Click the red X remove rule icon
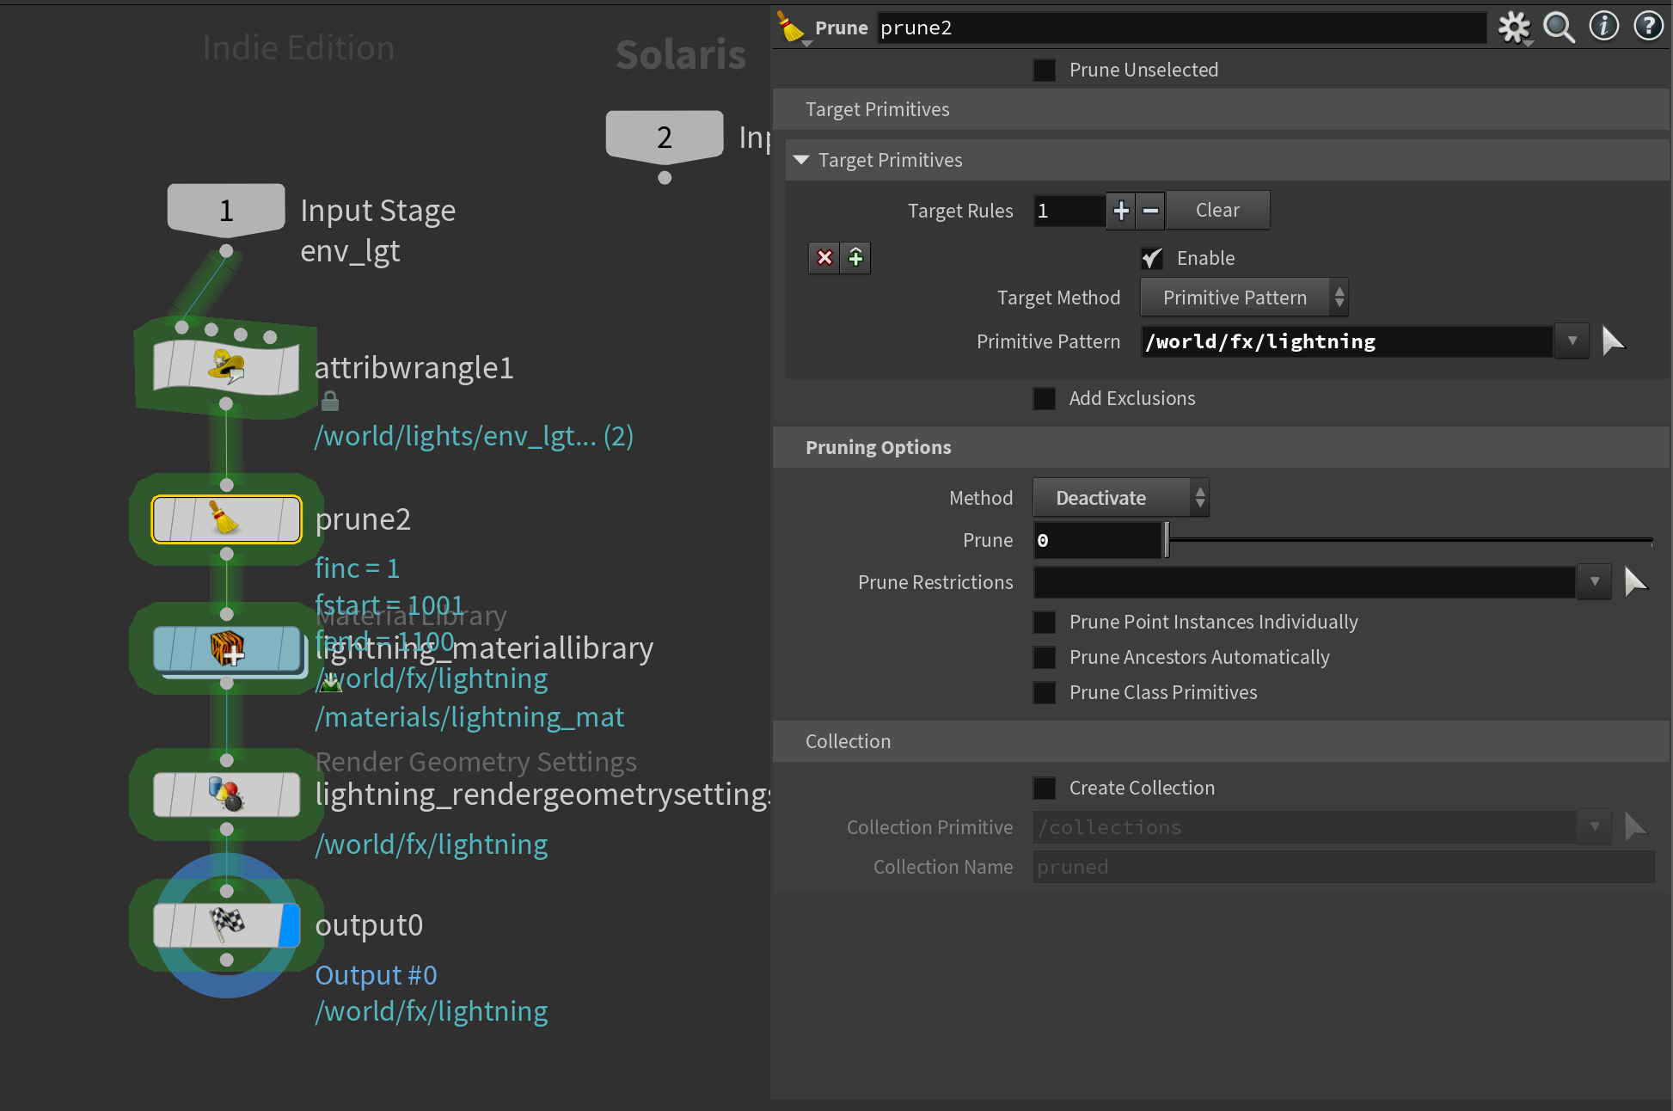 click(x=824, y=257)
